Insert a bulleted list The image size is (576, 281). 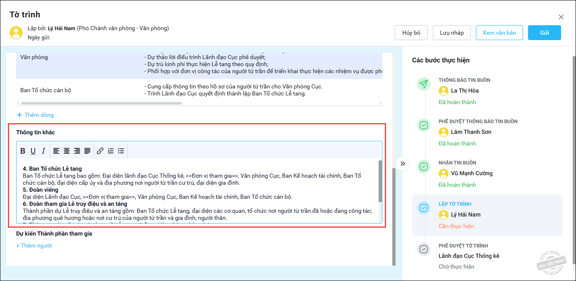tap(121, 151)
